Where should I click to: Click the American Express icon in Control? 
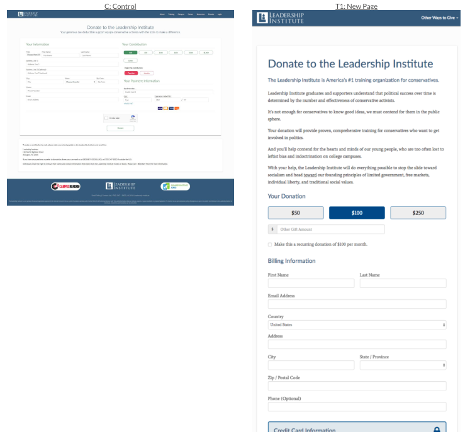click(171, 108)
